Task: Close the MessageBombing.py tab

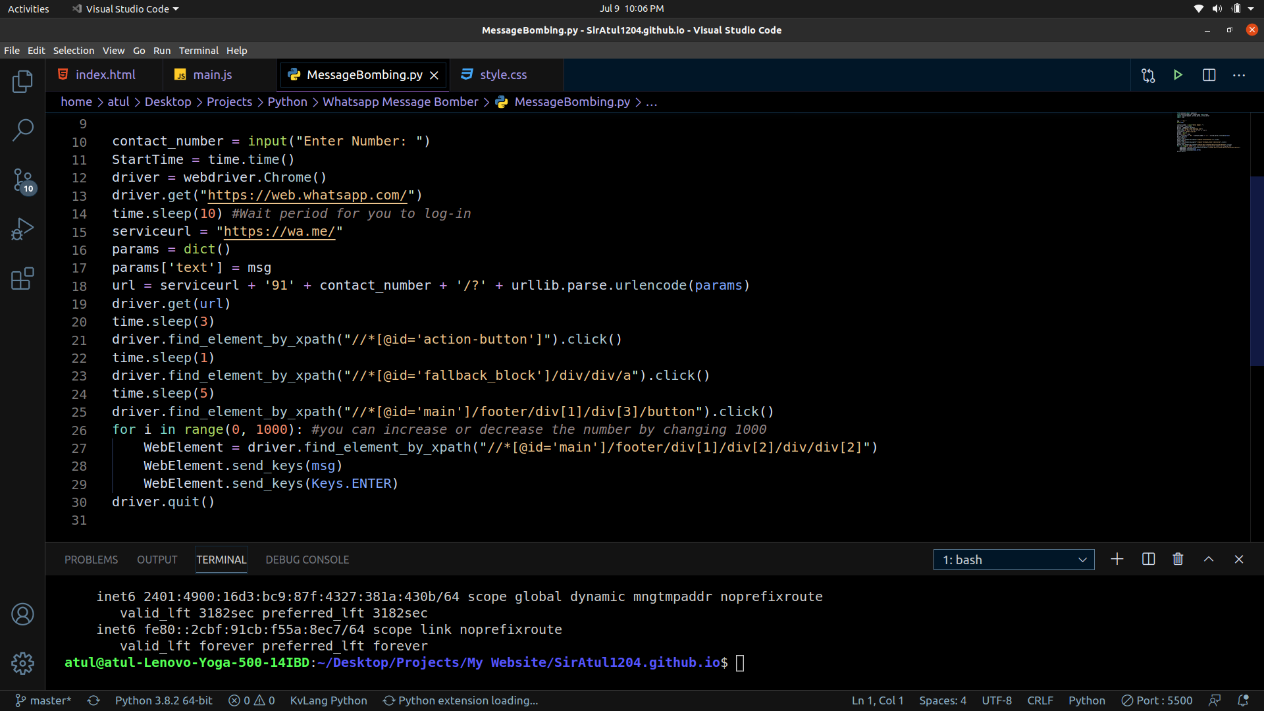Action: click(x=434, y=75)
